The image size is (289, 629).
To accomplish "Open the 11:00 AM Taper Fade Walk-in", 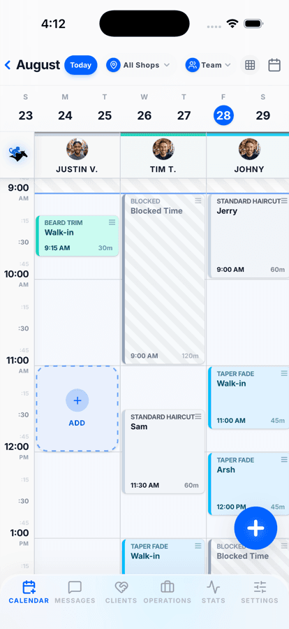I will click(249, 398).
